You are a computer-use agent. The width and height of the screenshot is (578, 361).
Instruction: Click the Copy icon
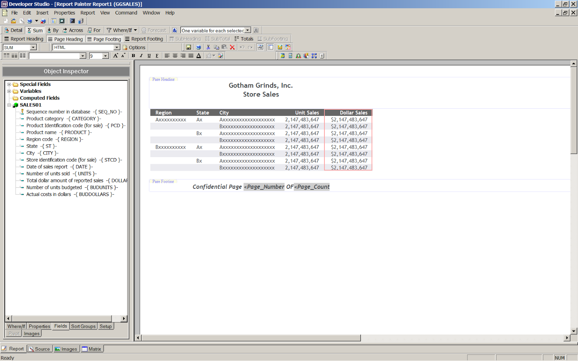216,47
